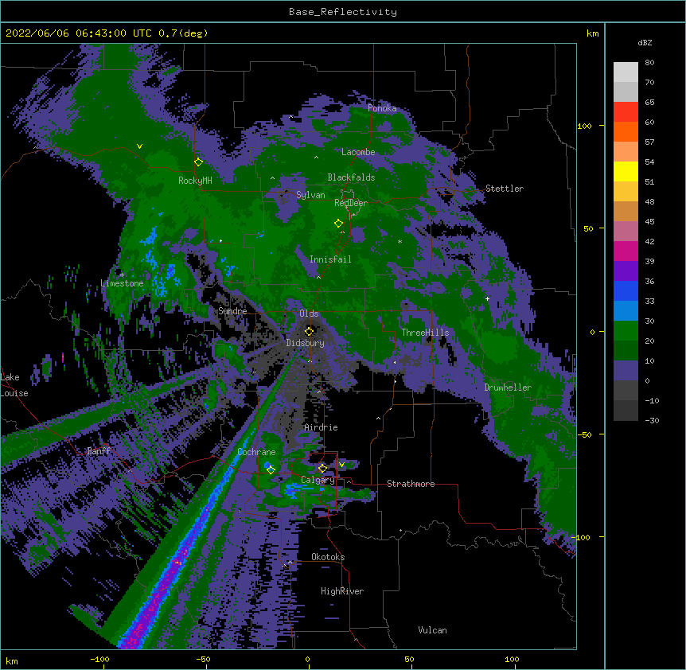
Task: Click the Banff label
Action: [x=99, y=451]
